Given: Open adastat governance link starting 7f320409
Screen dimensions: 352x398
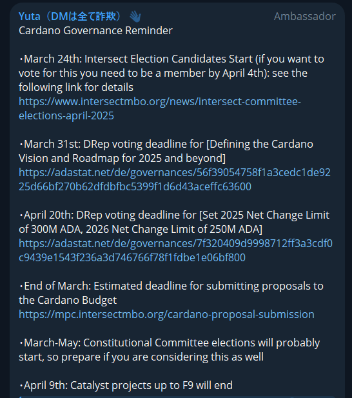Looking at the screenshot, I should [x=175, y=250].
